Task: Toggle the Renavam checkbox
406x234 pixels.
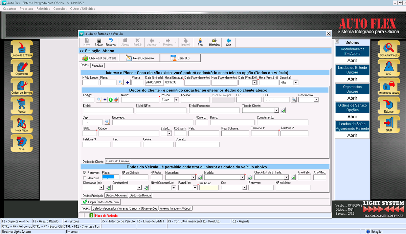Action: pyautogui.click(x=85, y=172)
